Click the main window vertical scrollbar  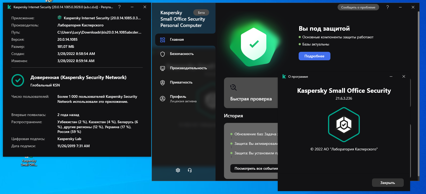click(x=418, y=94)
